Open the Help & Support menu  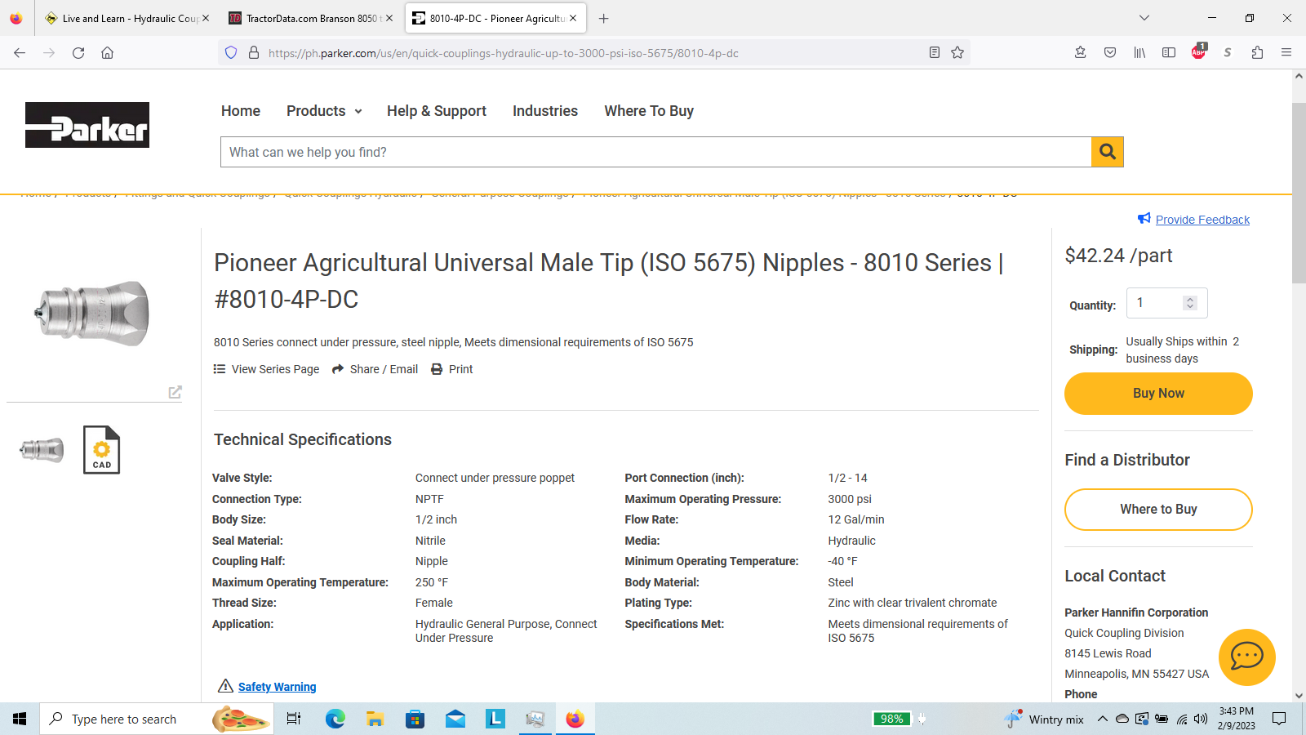437,111
